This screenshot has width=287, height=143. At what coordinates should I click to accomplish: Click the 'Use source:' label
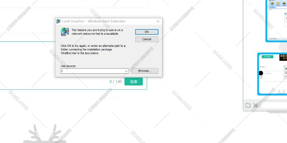tap(68, 66)
